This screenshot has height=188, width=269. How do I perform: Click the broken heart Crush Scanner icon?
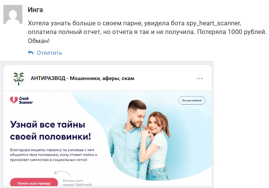pyautogui.click(x=14, y=100)
